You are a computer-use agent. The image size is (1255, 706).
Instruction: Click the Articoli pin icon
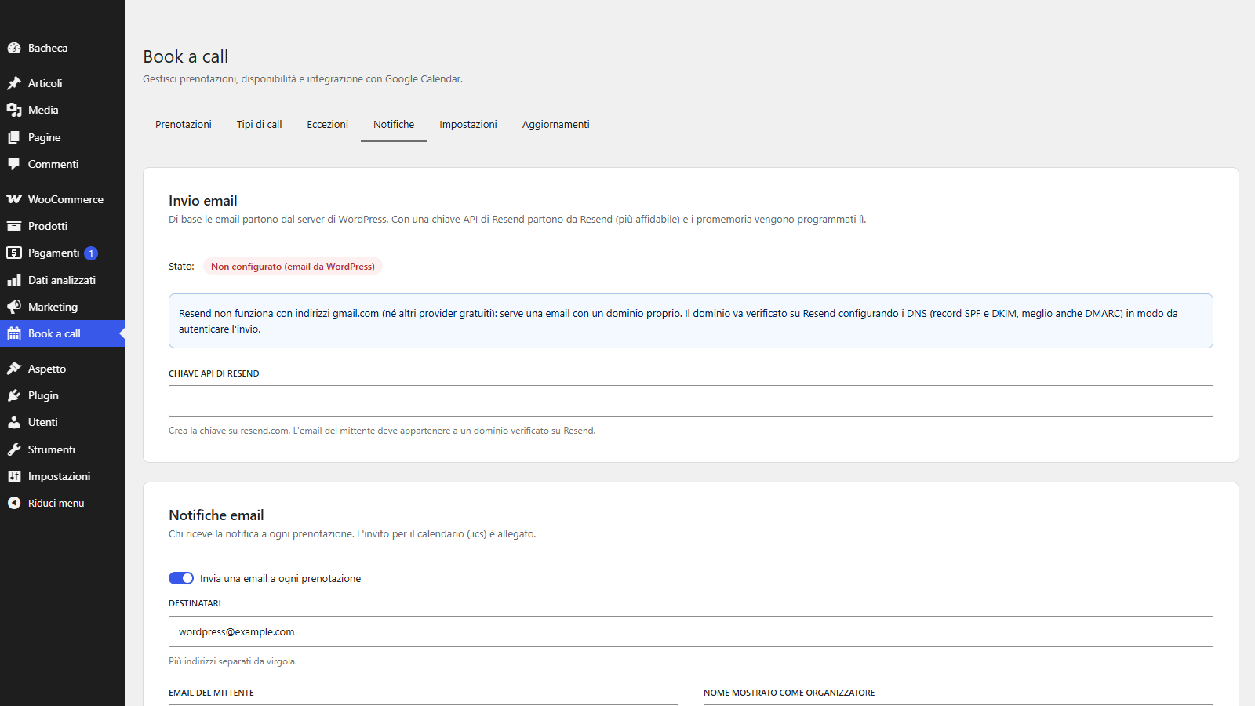pos(14,83)
